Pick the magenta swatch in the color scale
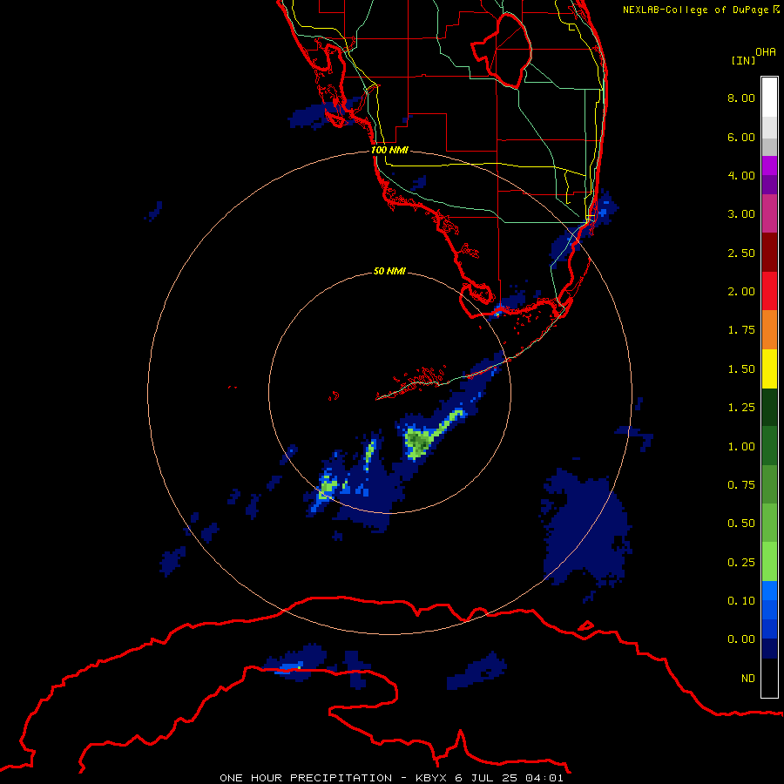Viewport: 784px width, 784px height. [x=769, y=166]
